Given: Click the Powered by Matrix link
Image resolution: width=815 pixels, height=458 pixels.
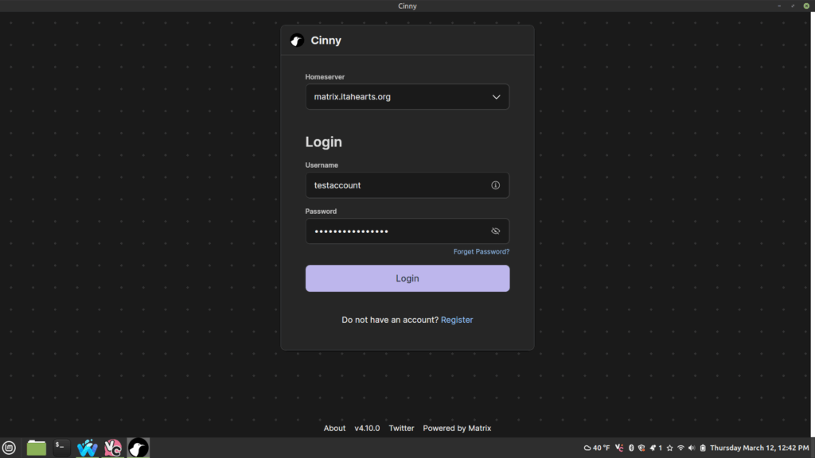Looking at the screenshot, I should [x=457, y=428].
